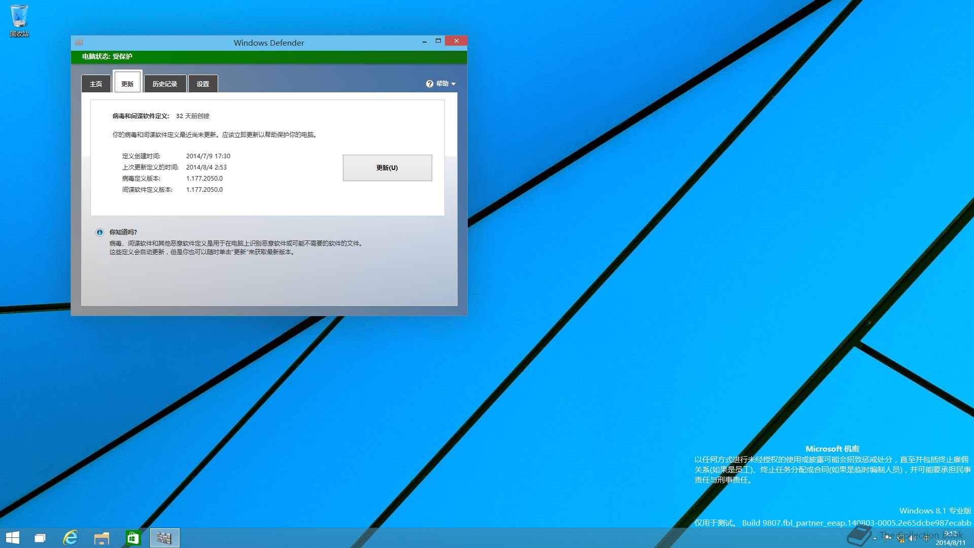Click the Windows Defender title bar app icon
Viewport: 974px width, 548px height.
tap(79, 42)
